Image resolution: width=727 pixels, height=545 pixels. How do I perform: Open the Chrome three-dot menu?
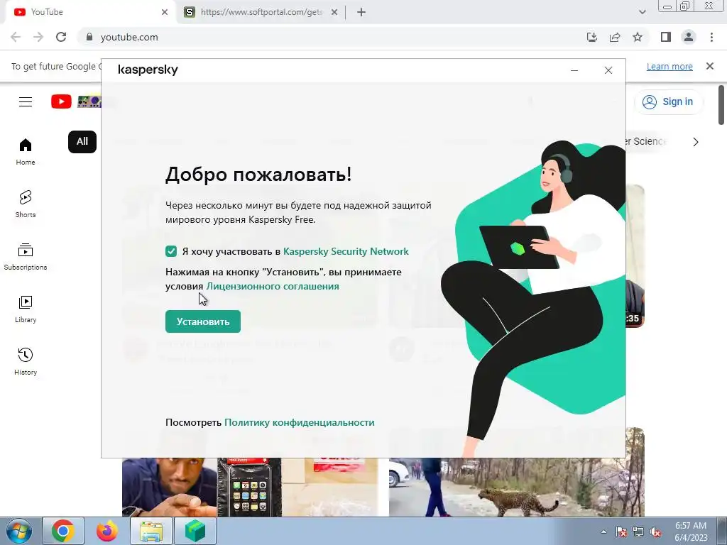pos(711,37)
